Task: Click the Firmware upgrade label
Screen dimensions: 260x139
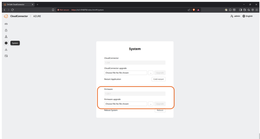Action: tap(112, 99)
